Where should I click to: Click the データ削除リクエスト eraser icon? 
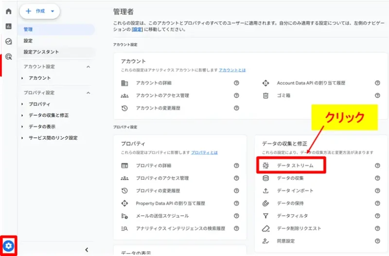[265, 228]
